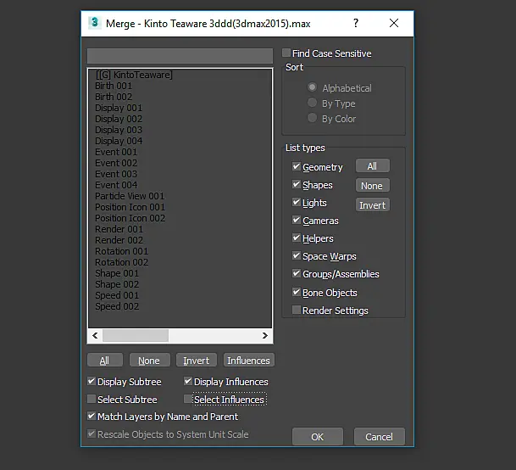Toggle Match Layers by Name and Parent

(x=92, y=416)
